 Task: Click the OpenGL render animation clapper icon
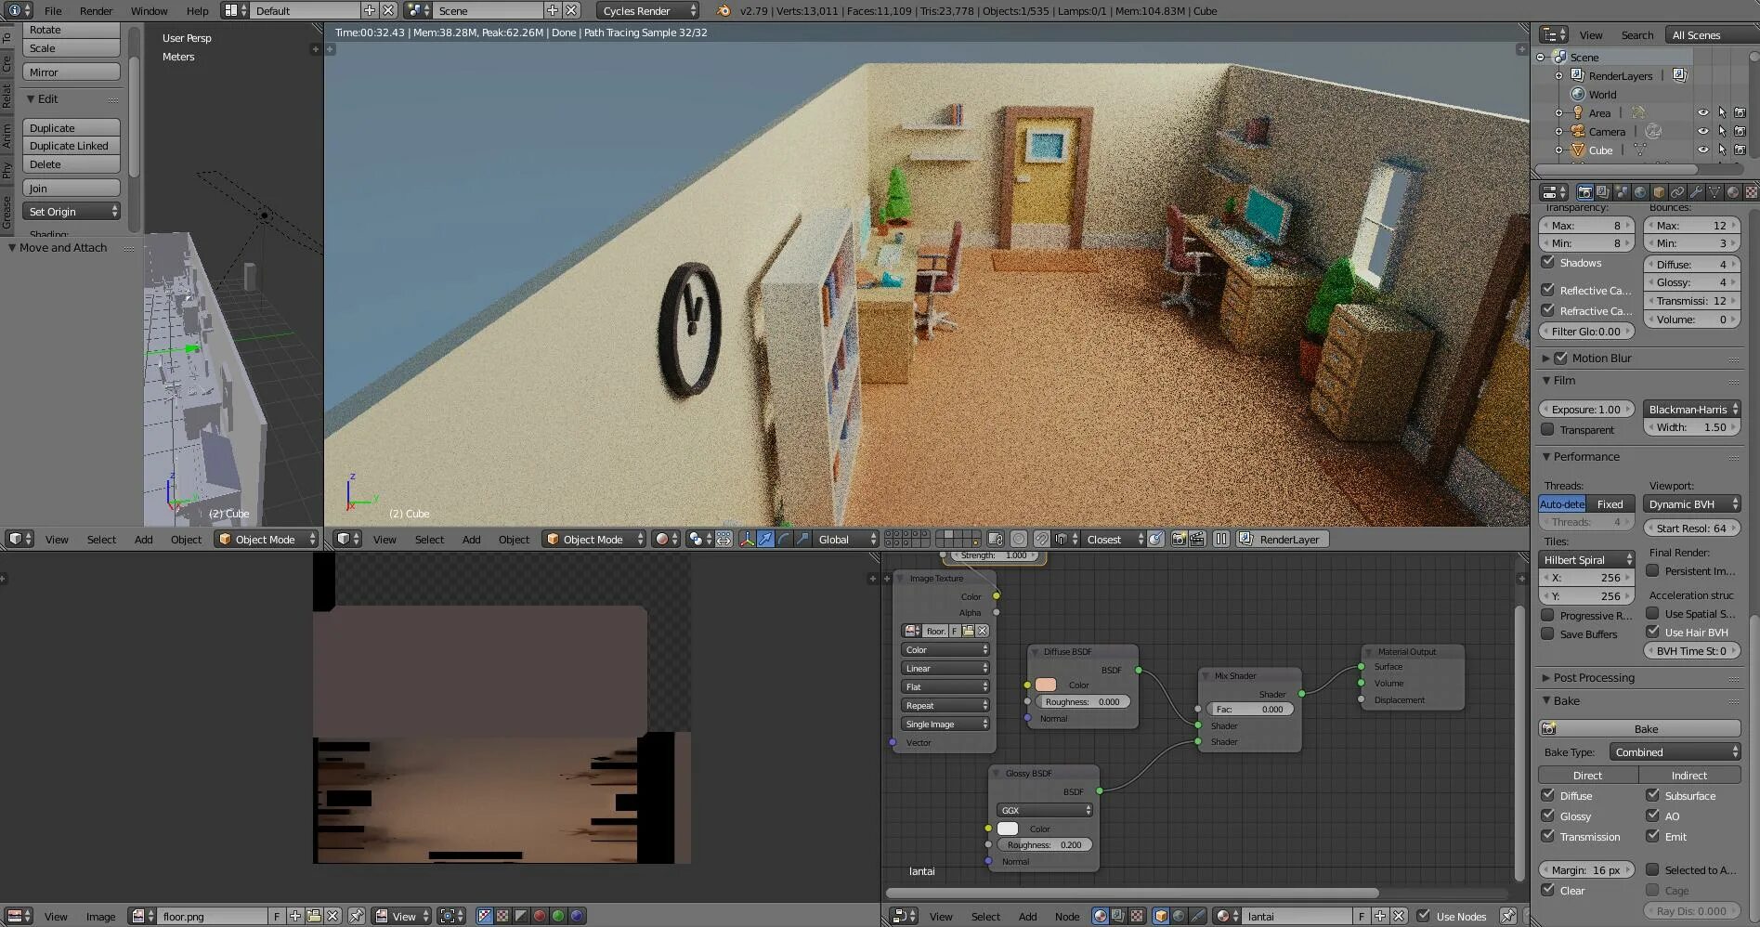1197,539
